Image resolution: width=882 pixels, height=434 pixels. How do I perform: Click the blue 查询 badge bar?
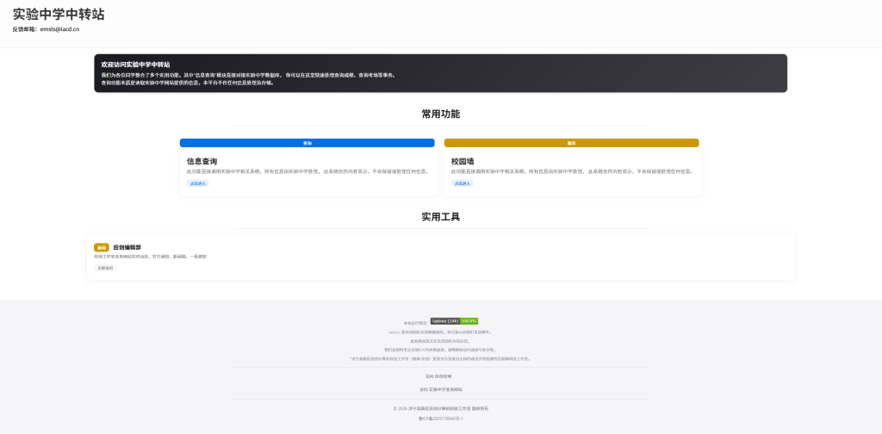pyautogui.click(x=307, y=143)
